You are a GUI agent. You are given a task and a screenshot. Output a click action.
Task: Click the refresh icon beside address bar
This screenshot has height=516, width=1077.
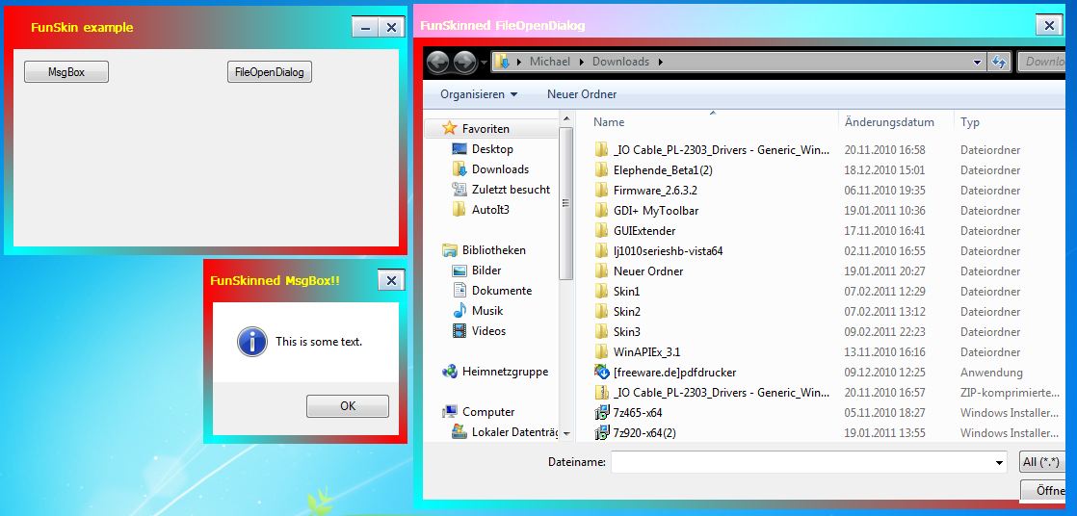999,63
